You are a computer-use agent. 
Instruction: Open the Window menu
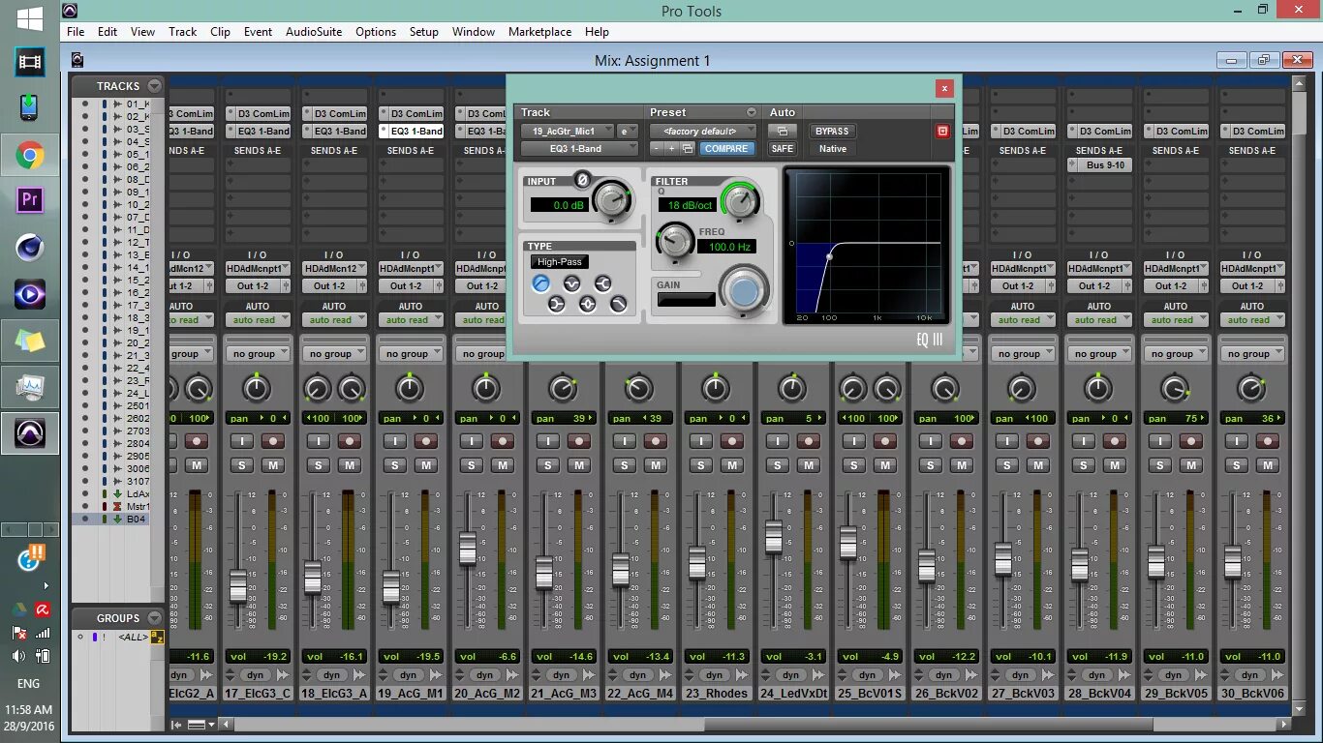pos(474,31)
